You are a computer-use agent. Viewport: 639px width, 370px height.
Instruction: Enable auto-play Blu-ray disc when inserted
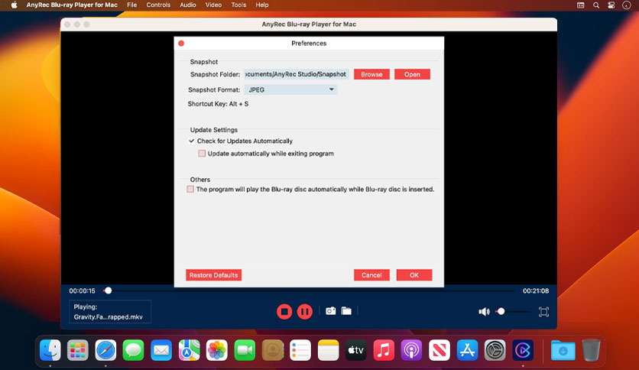[190, 189]
